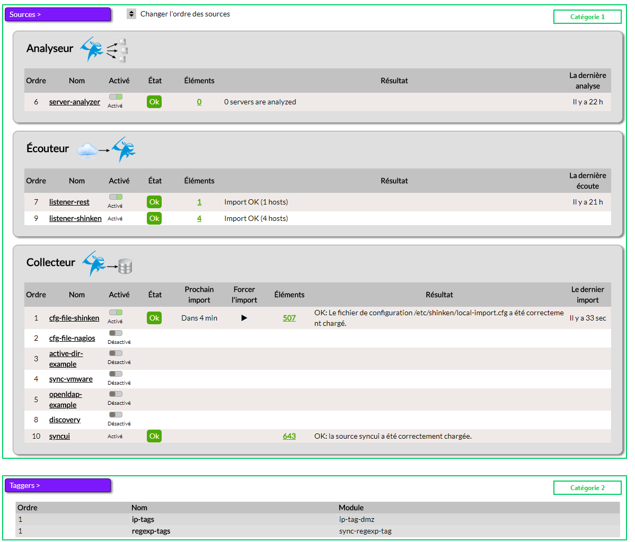This screenshot has height=542, width=635.
Task: Enable the cfg-file-nagios source toggle
Action: click(116, 333)
